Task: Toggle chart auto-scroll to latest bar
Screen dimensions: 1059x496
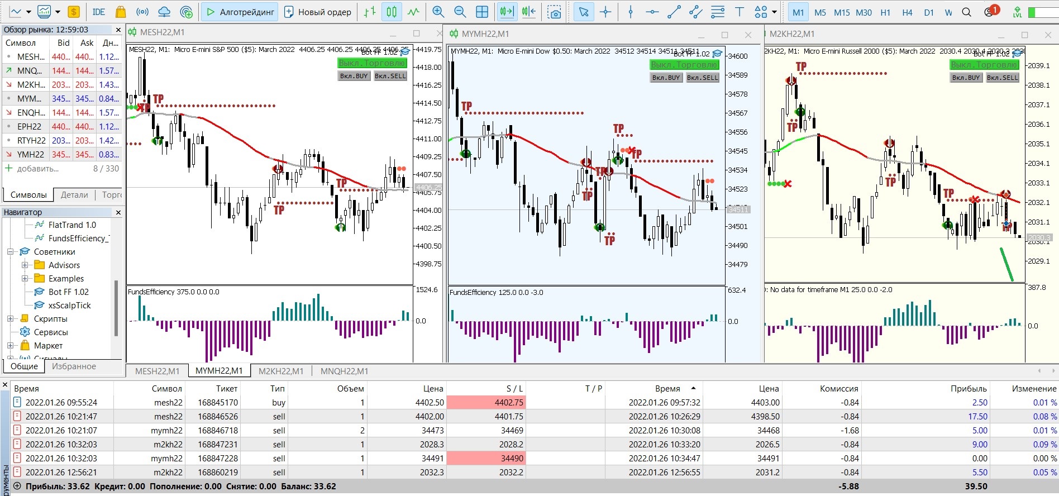Action: click(x=507, y=12)
